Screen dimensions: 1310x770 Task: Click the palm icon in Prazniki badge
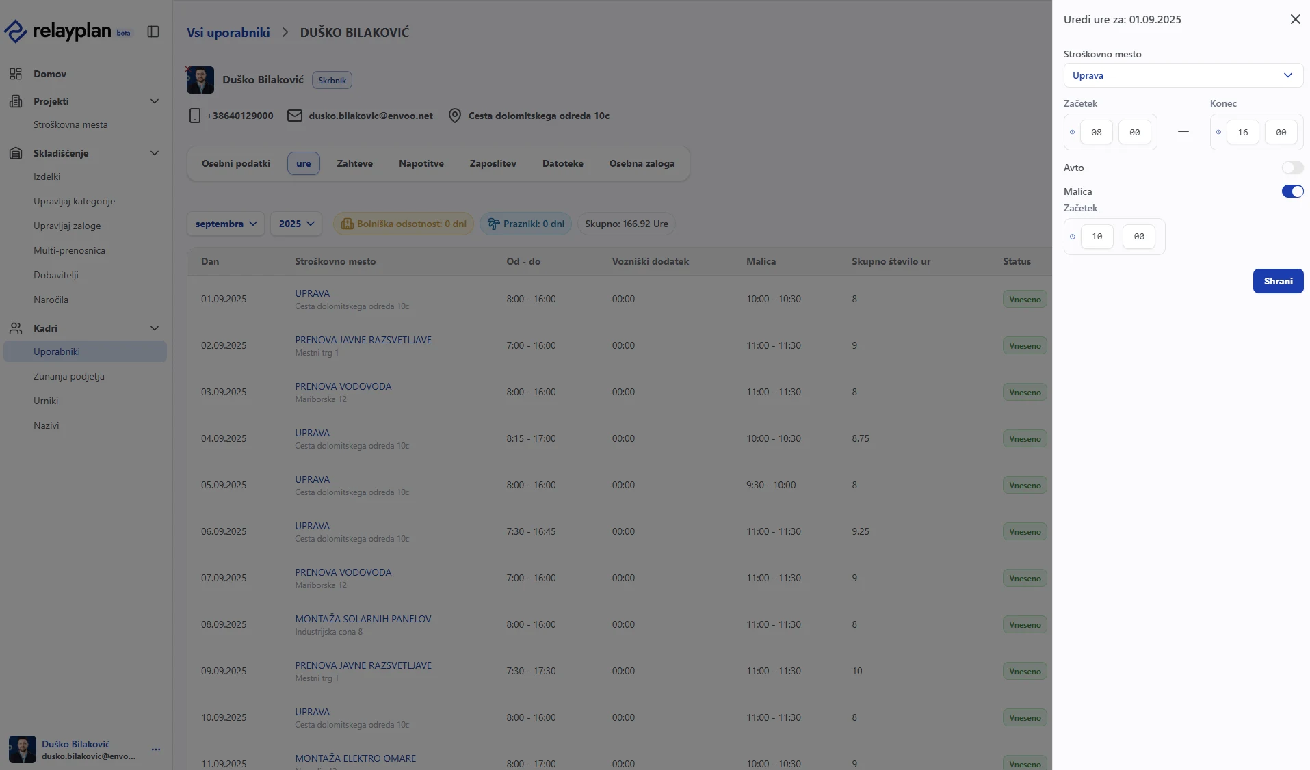point(493,224)
